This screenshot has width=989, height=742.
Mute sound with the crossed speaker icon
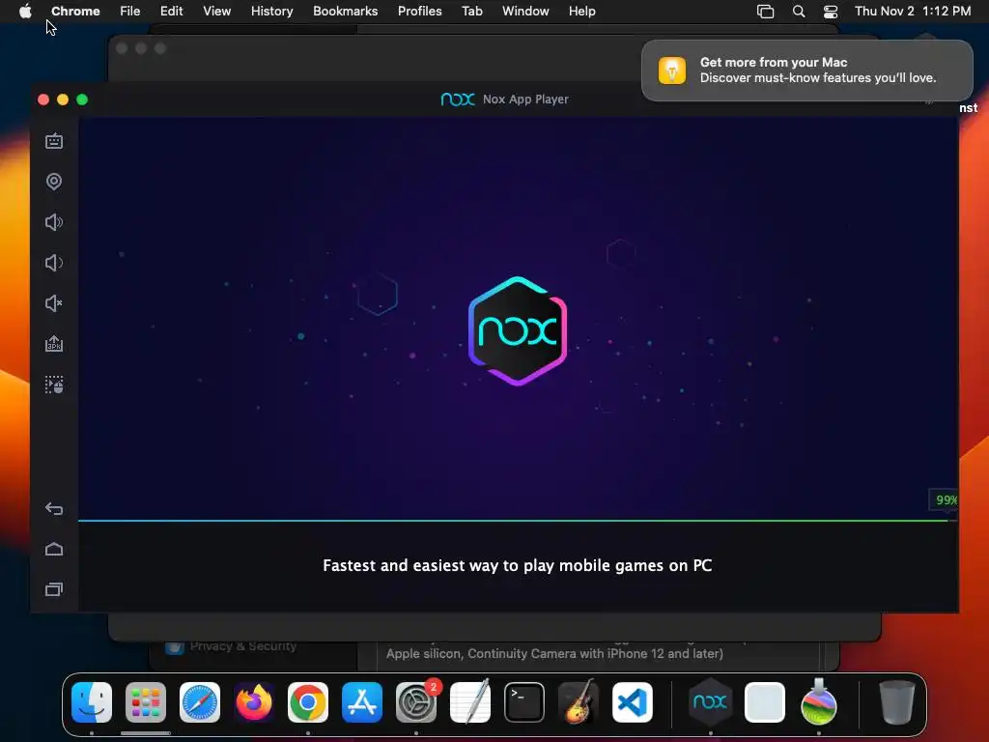point(54,303)
